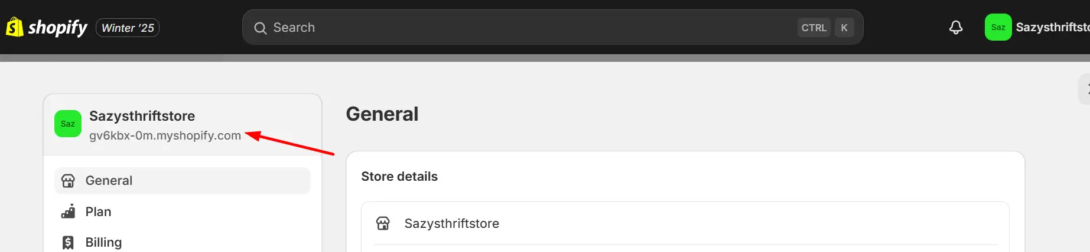The width and height of the screenshot is (1090, 252).
Task: Click the green Saz avatar in top bar
Action: click(998, 27)
